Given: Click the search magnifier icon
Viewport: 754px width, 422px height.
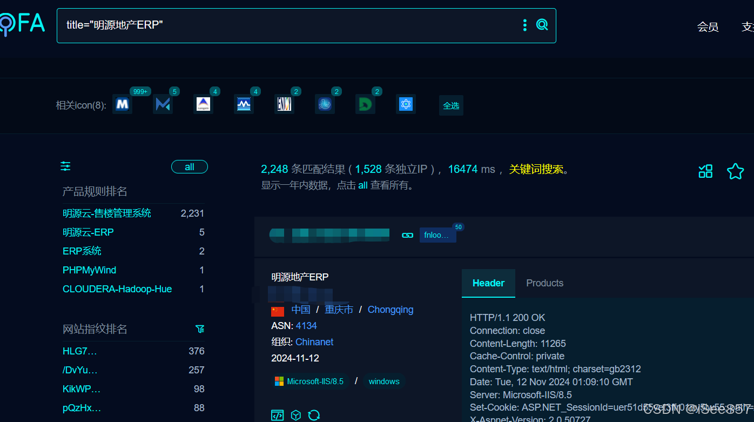Looking at the screenshot, I should [542, 24].
